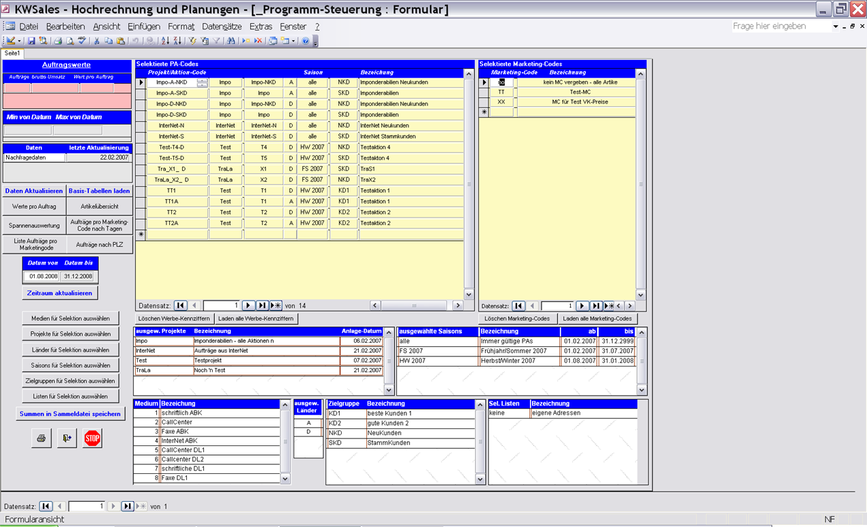Click the printer button beside the exit door

41,439
